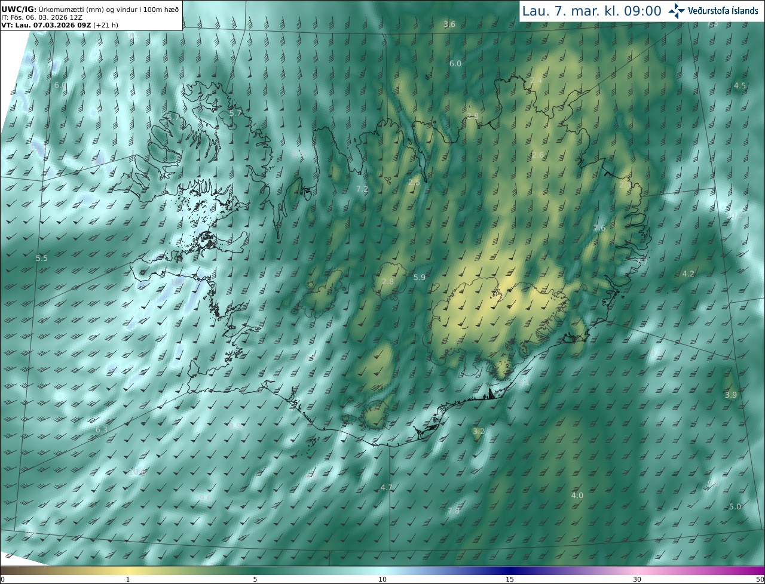Image resolution: width=765 pixels, height=584 pixels.
Task: Click the 'UWC/IG: Úrkomumætti (mm)' title line
Action: 90,9
